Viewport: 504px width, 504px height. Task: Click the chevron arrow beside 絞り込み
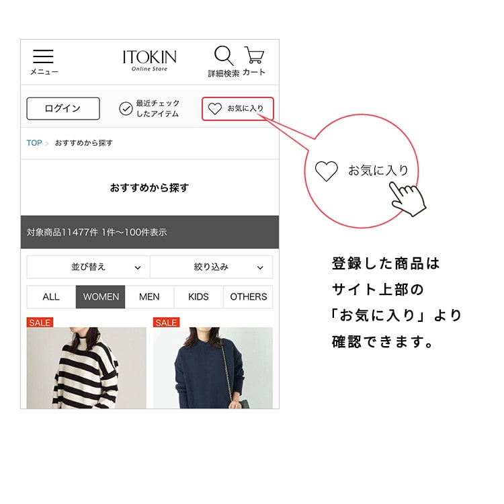point(260,267)
